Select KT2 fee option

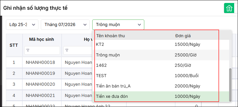click(x=161, y=45)
